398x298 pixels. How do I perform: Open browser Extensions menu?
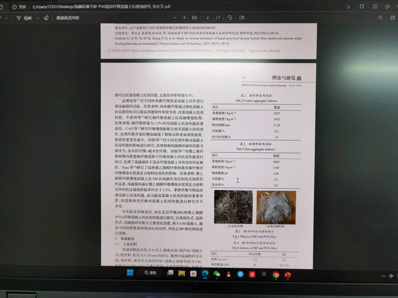click(x=362, y=6)
